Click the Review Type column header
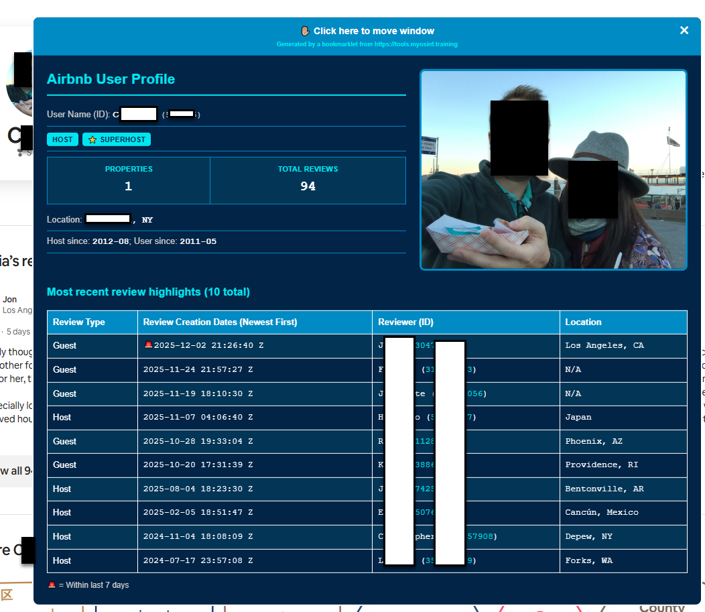Image resolution: width=705 pixels, height=612 pixels. pos(79,322)
